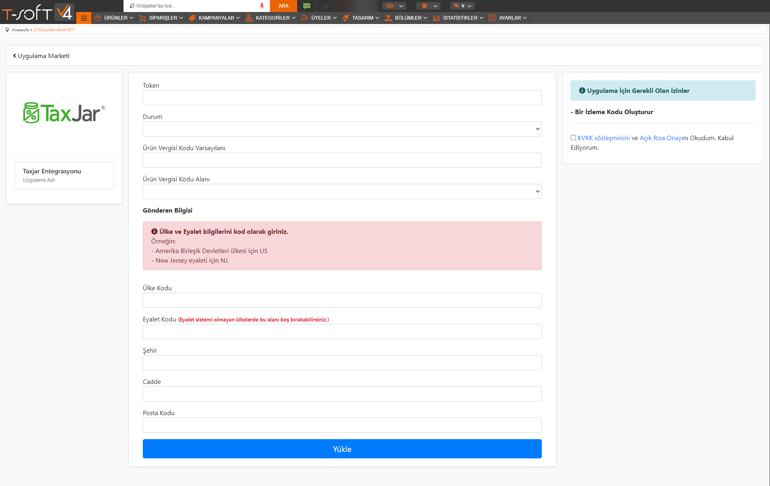Open the Durum dropdown
The image size is (770, 486).
click(342, 129)
